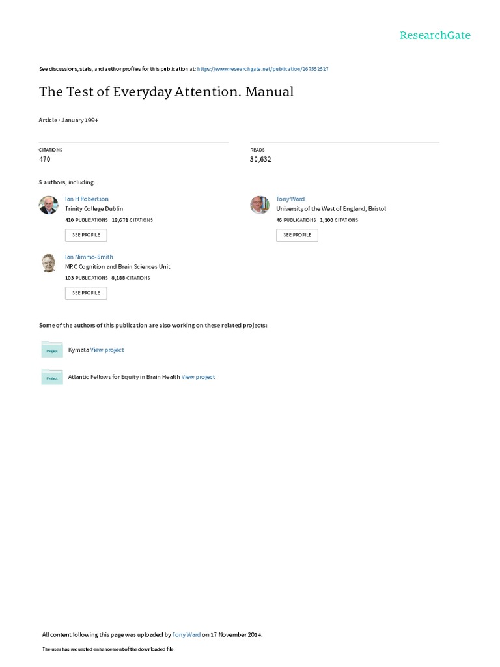
Task: Open View project link for Kymata
Action: 107,350
